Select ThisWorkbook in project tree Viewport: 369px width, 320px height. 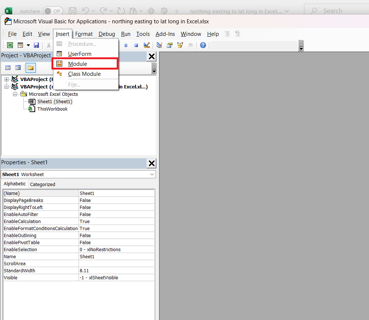coord(52,109)
